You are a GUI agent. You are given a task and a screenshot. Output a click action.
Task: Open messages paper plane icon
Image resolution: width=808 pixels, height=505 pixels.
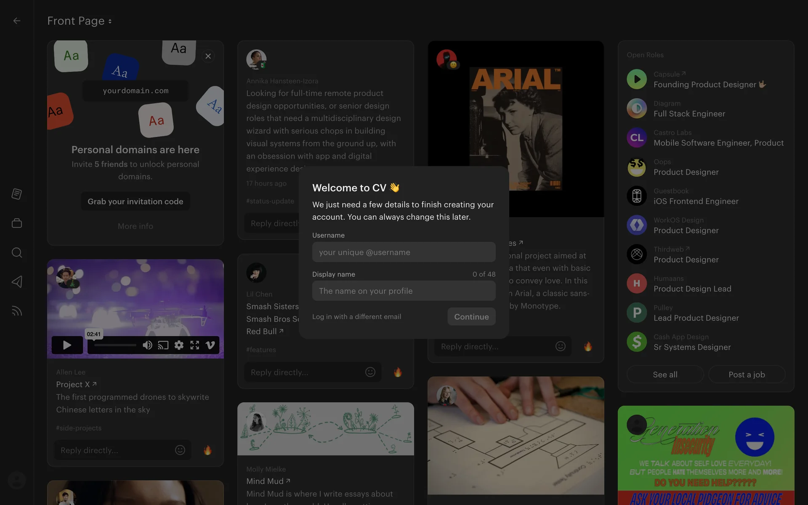click(x=17, y=282)
